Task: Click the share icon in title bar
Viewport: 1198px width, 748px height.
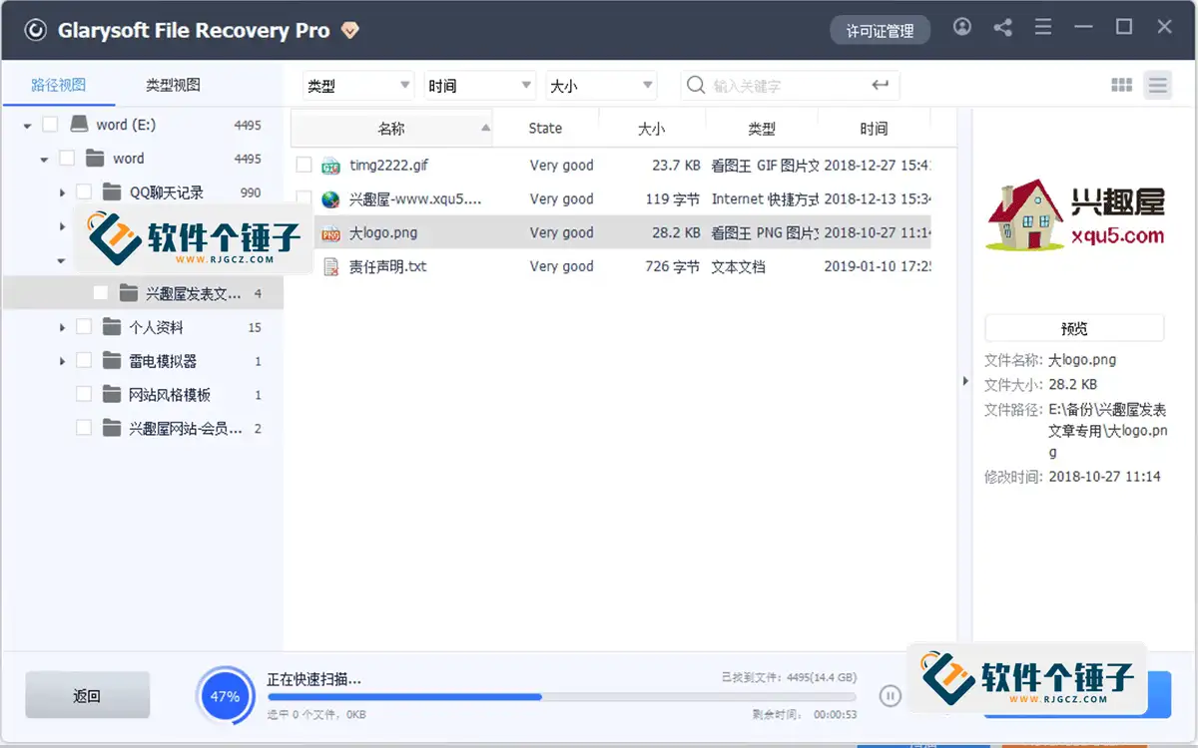Action: pyautogui.click(x=1002, y=28)
